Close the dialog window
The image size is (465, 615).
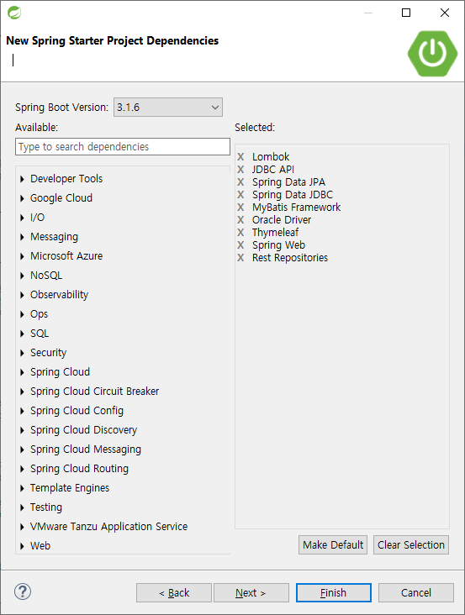click(445, 13)
